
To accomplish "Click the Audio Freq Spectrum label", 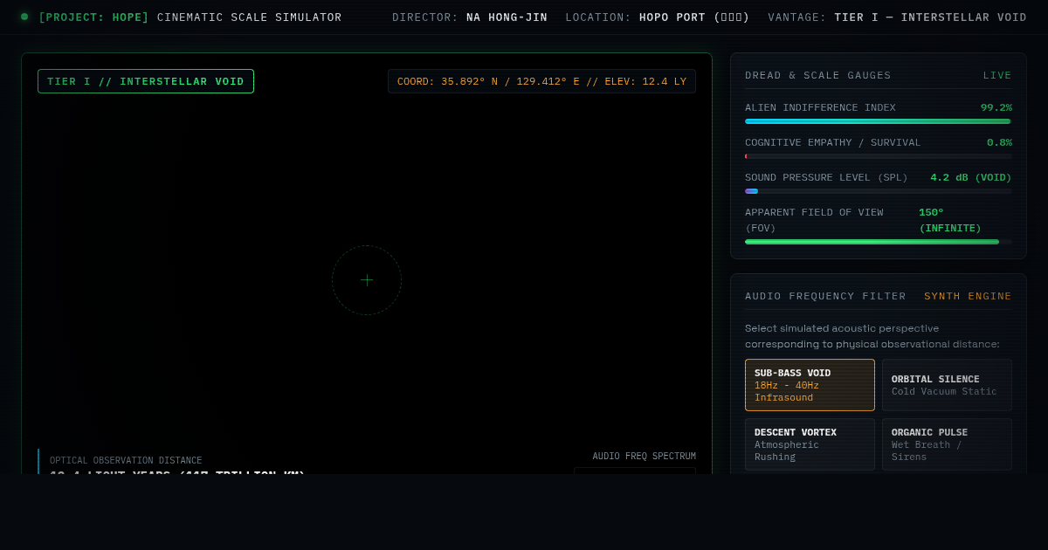I will tap(645, 457).
